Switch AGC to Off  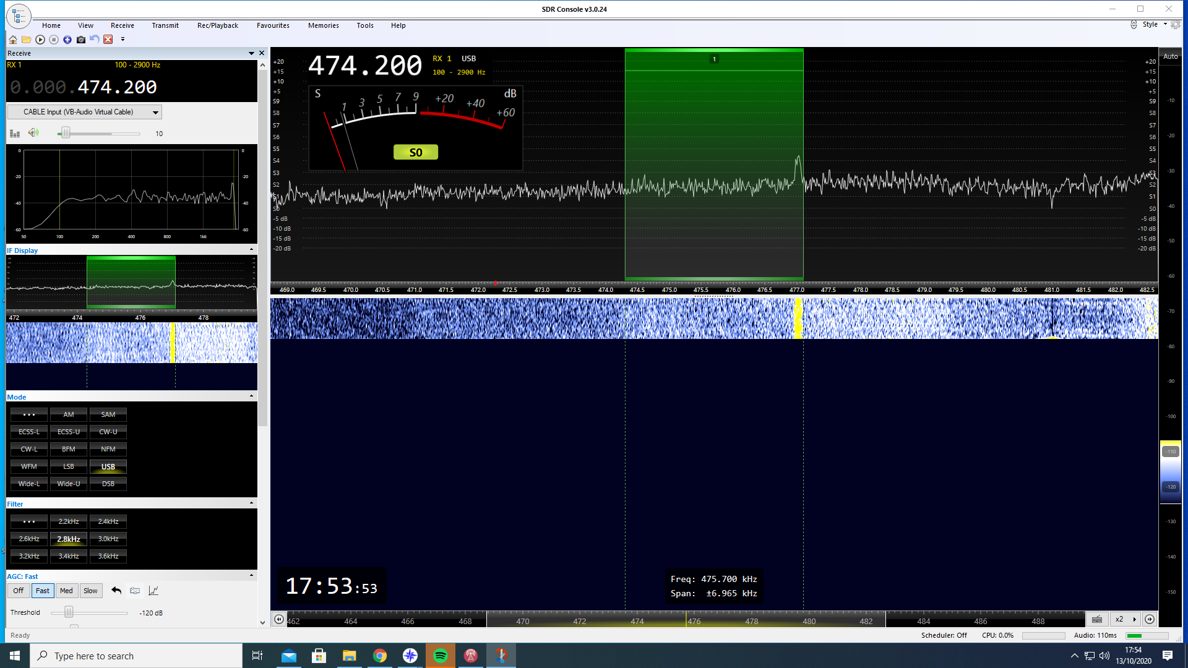click(19, 591)
